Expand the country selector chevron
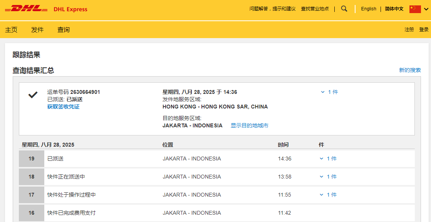The image size is (431, 222). pos(426,9)
